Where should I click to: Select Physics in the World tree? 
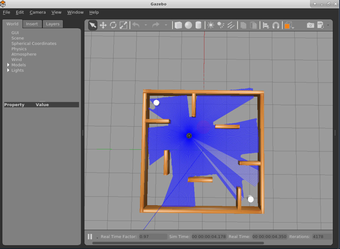coord(19,49)
